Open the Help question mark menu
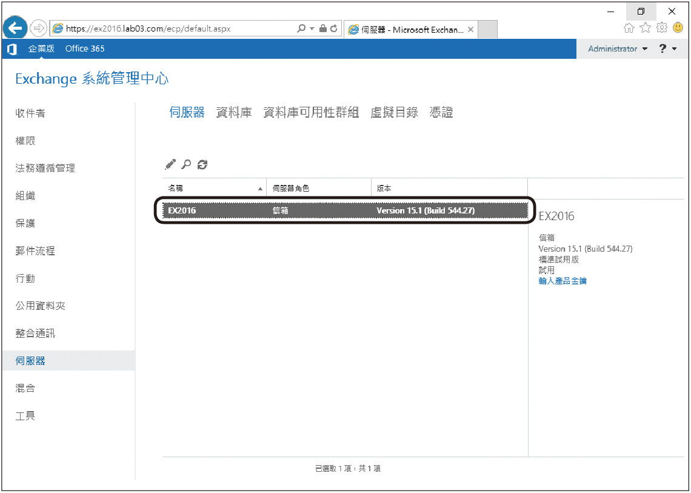Viewport: 691px width, 493px height. click(x=667, y=49)
